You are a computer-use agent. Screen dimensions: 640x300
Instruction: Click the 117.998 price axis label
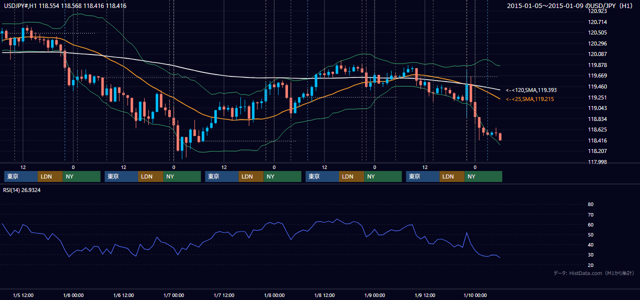pyautogui.click(x=598, y=162)
